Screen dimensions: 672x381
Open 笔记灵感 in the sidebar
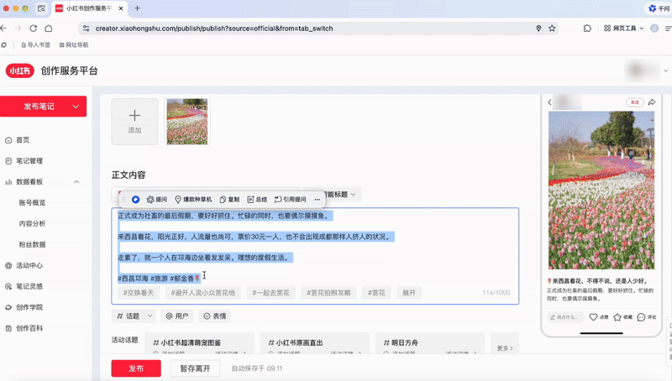[x=29, y=286]
